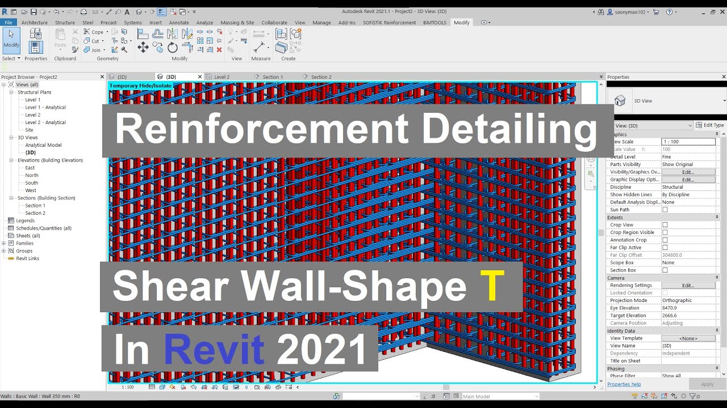
Task: Click the 3D view horizontal scrollbar thumb
Action: 446,387
